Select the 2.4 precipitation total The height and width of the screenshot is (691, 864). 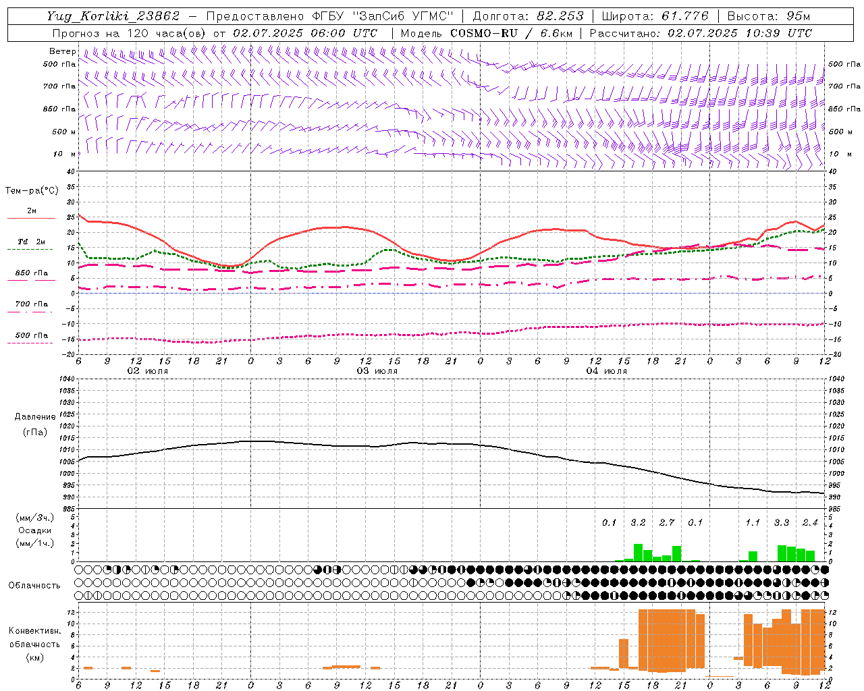[x=810, y=522]
